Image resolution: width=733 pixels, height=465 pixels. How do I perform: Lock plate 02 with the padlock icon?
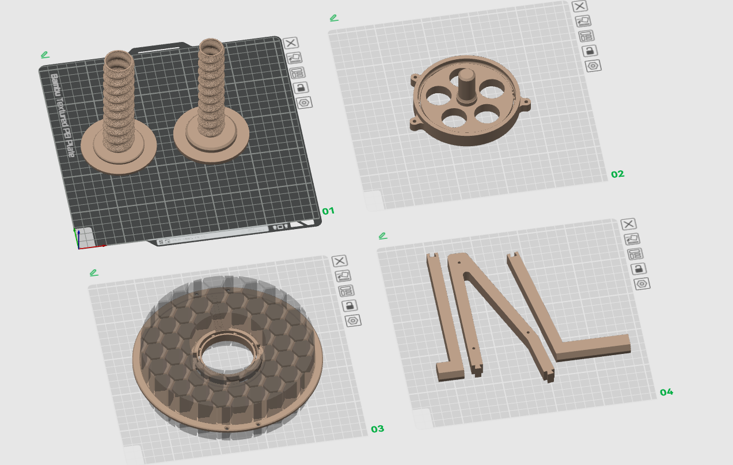pos(590,51)
